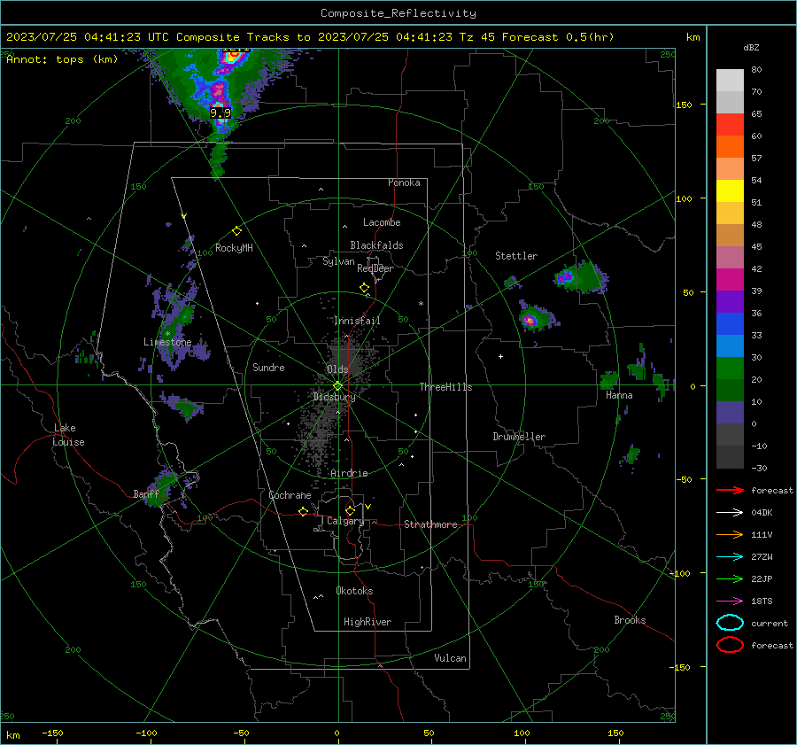Click the cyan 27ZW arrow icon

730,557
